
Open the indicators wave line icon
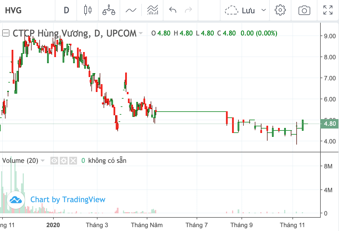(131, 11)
